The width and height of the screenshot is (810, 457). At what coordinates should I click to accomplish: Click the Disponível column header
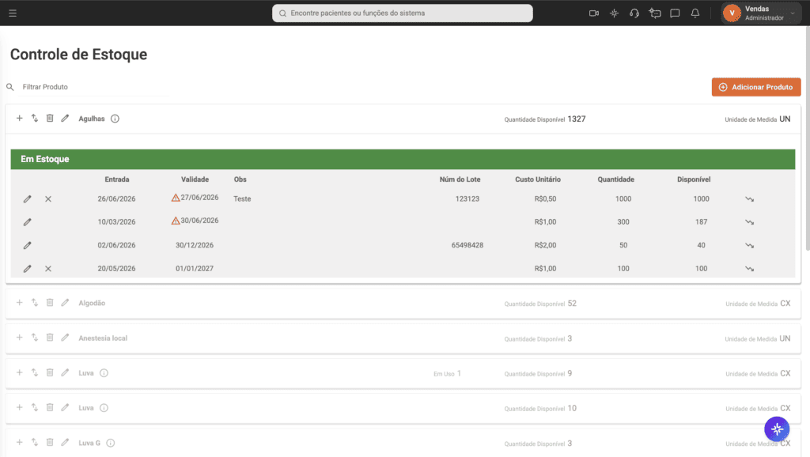(x=694, y=179)
